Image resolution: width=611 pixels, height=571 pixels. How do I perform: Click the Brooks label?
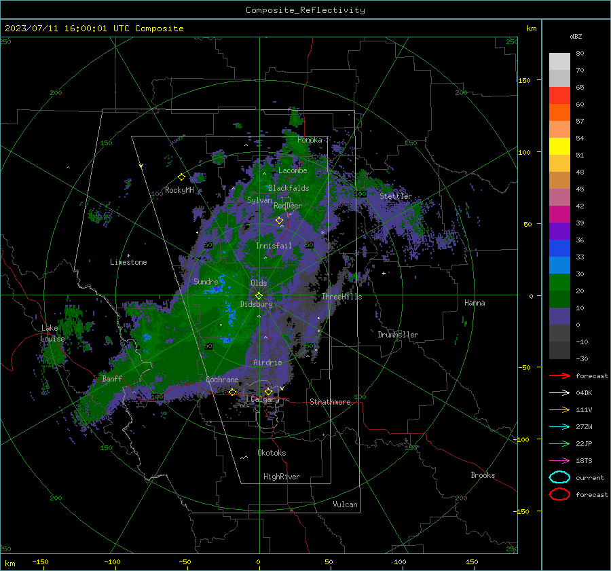(483, 475)
